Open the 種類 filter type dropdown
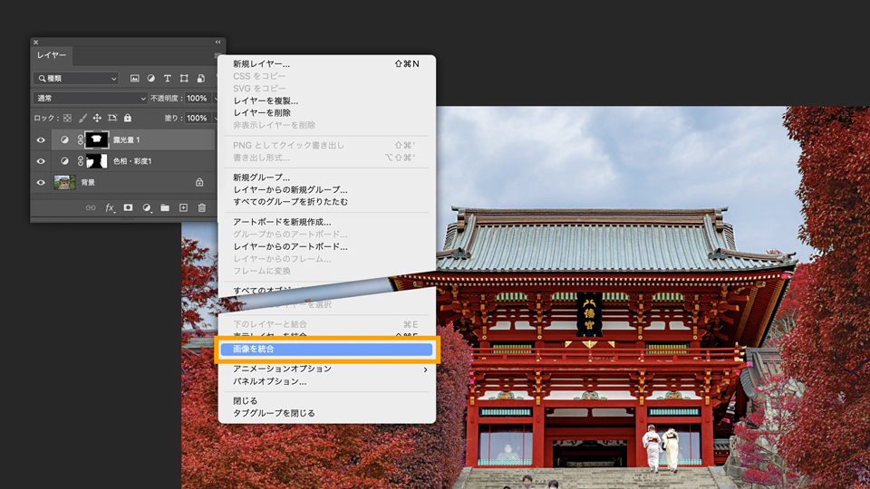 pos(76,78)
